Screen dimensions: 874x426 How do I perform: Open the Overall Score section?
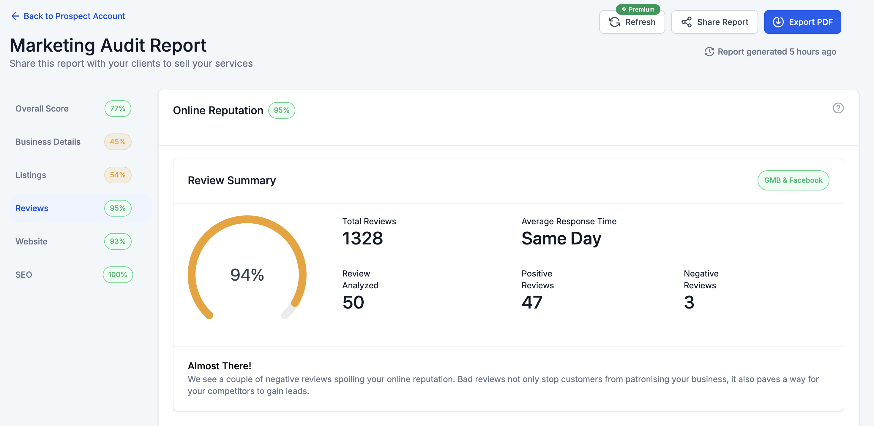click(42, 109)
